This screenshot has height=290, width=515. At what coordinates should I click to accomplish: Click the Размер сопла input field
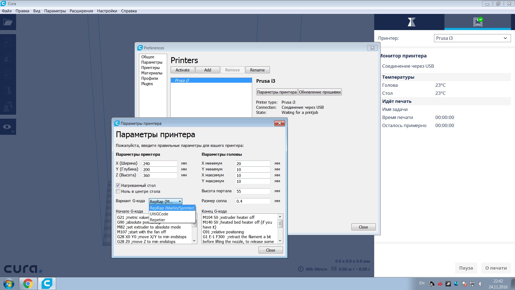pyautogui.click(x=252, y=201)
